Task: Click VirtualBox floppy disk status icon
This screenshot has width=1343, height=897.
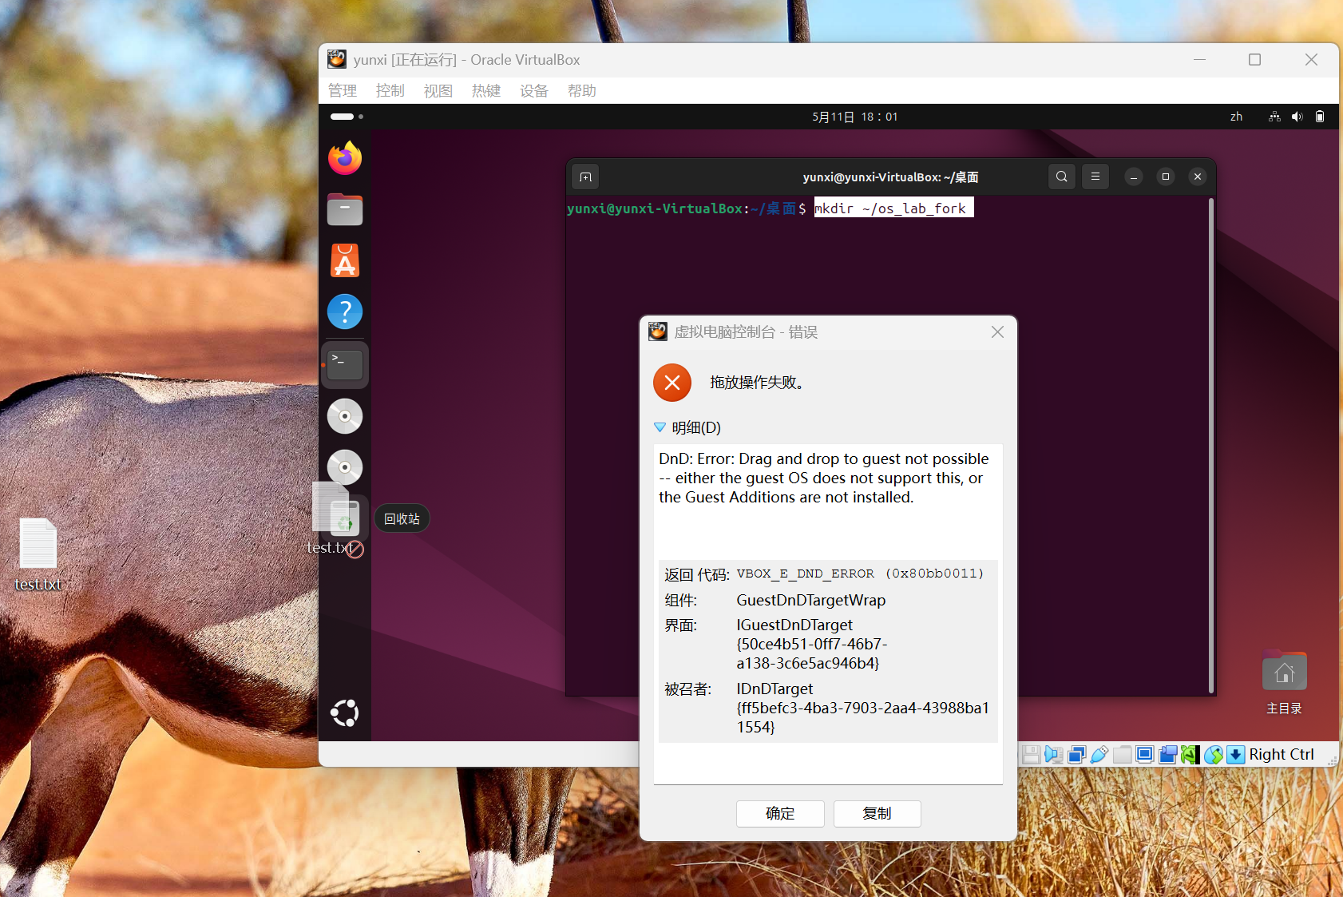Action: coord(1031,755)
